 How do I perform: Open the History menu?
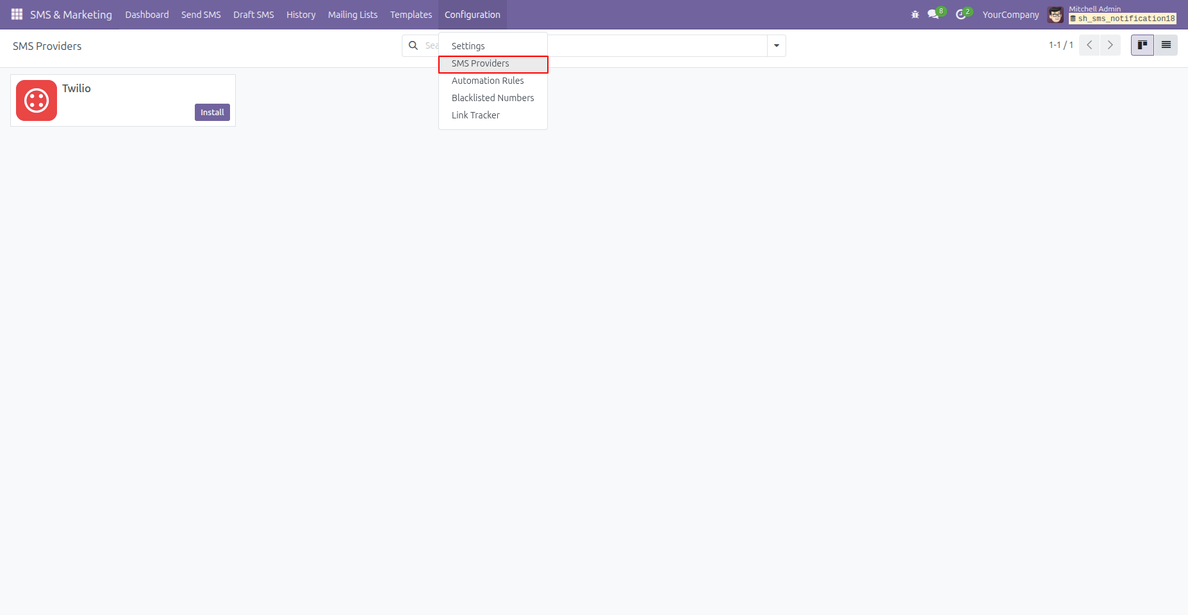pos(301,15)
